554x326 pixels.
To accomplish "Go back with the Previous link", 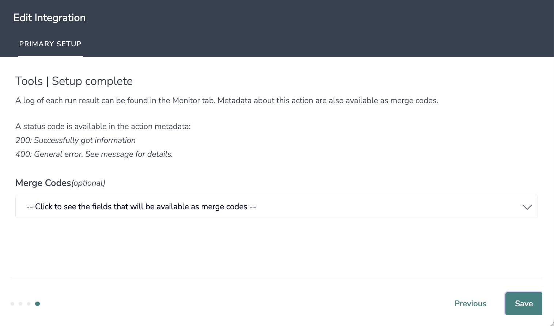I will coord(470,304).
